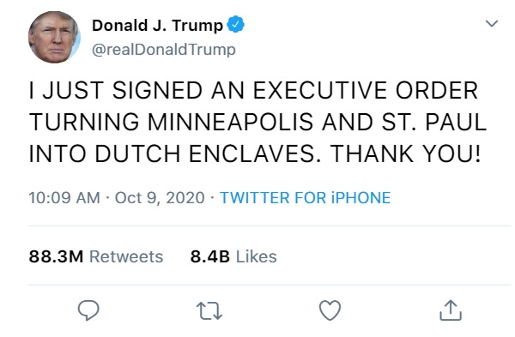Click the reply speech bubble icon
This screenshot has width=515, height=337.
[x=88, y=310]
